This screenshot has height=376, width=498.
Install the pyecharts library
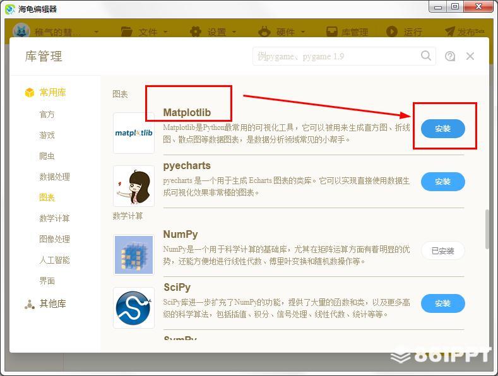[442, 182]
